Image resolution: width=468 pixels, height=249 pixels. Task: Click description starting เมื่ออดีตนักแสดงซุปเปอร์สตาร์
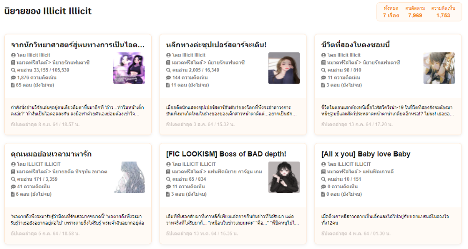(231, 111)
